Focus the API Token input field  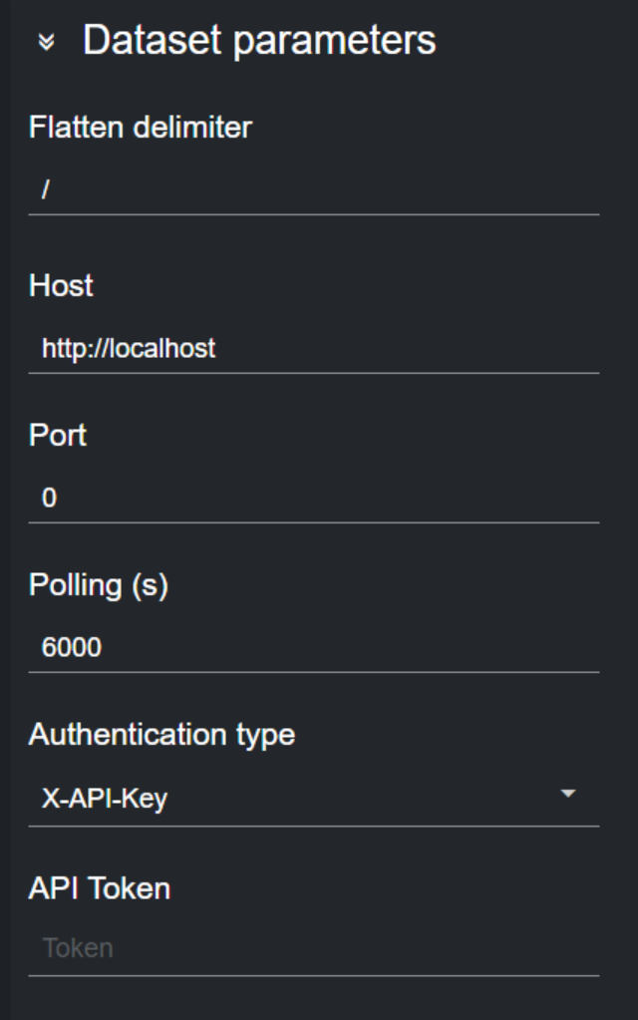(x=314, y=948)
